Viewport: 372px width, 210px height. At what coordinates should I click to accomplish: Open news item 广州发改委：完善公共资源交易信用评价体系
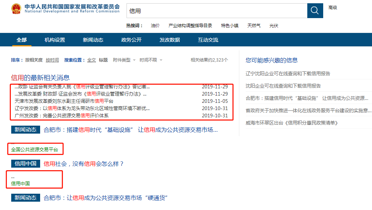pos(61,116)
